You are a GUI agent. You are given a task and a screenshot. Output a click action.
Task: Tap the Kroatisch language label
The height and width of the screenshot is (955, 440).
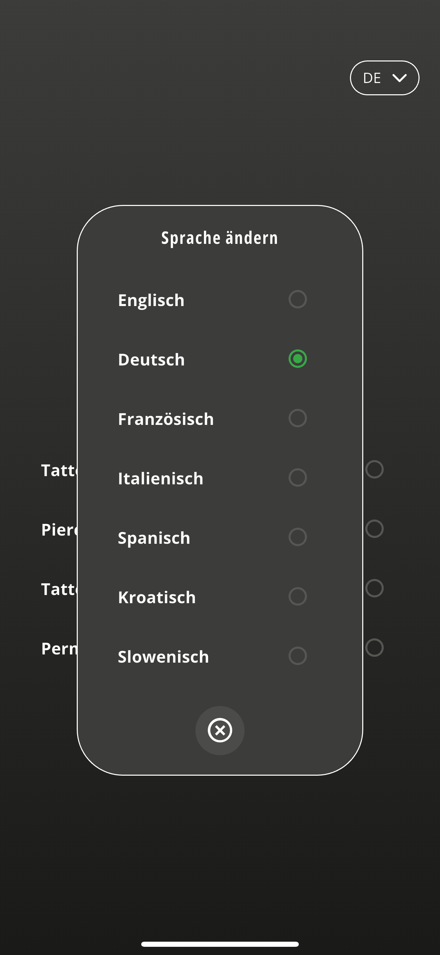157,598
